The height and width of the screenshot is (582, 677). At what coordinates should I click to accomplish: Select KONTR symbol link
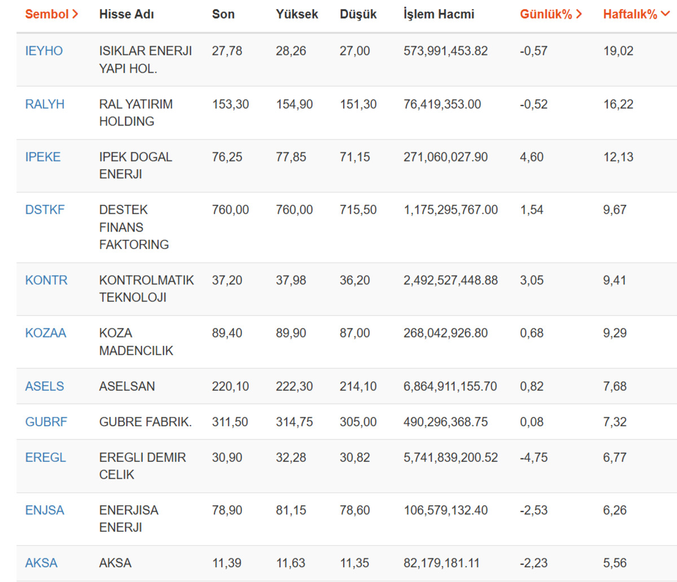46,281
